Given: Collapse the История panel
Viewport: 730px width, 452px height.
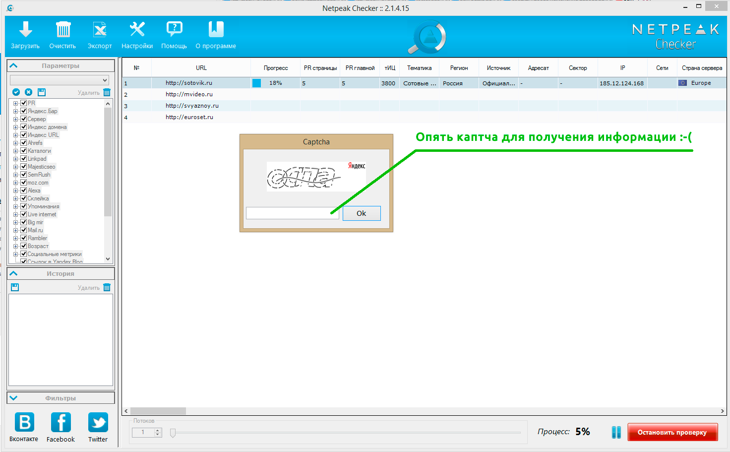Looking at the screenshot, I should (13, 273).
